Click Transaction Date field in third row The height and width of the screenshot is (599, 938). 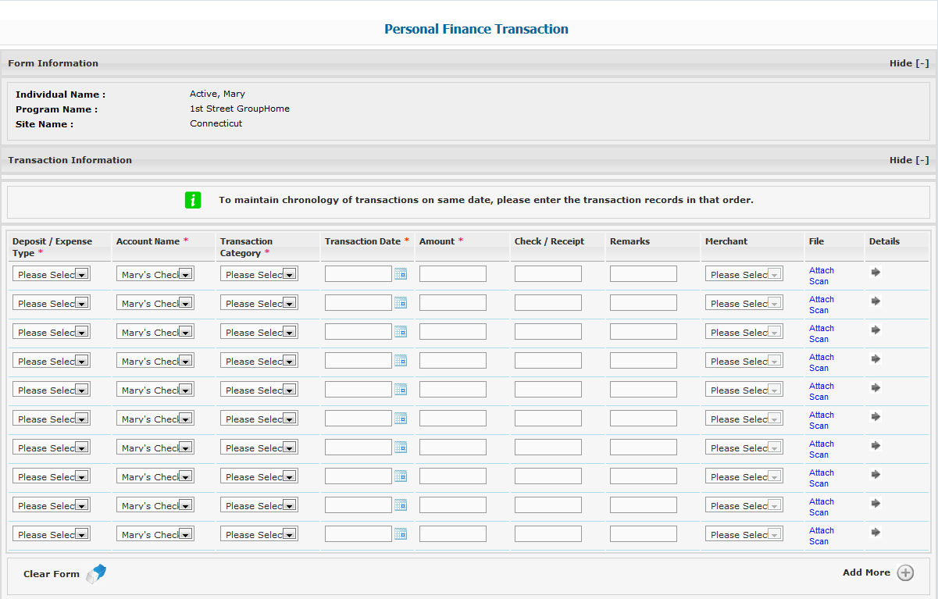pyautogui.click(x=358, y=331)
